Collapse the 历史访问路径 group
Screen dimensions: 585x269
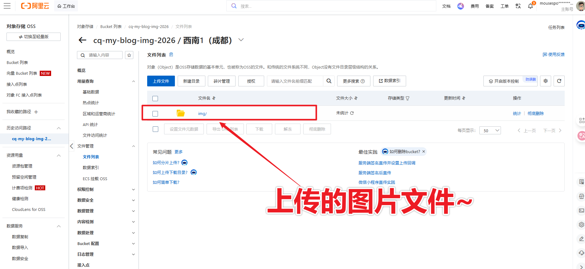click(x=59, y=128)
